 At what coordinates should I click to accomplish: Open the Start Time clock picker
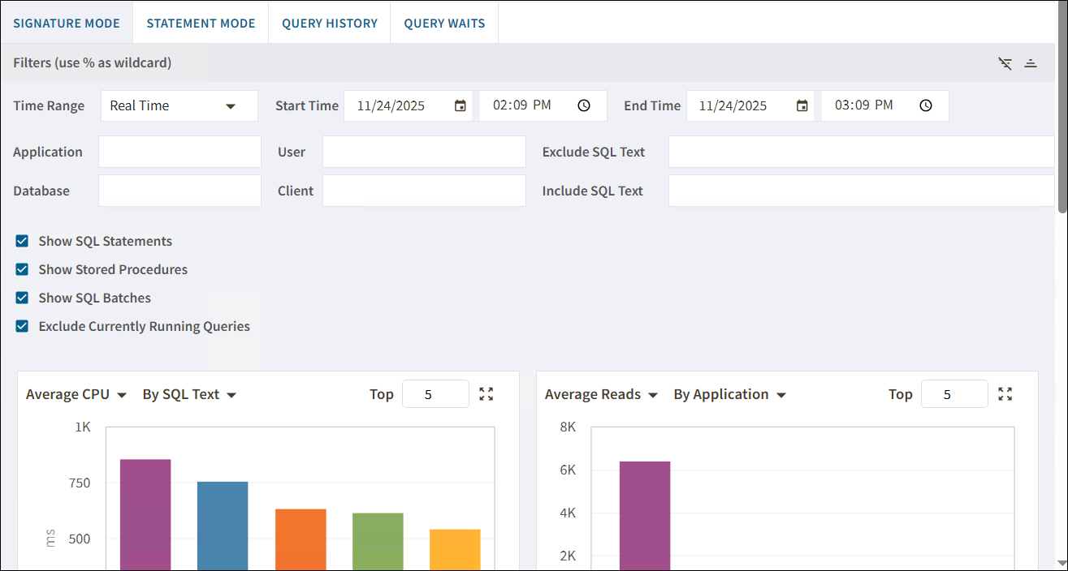click(584, 105)
